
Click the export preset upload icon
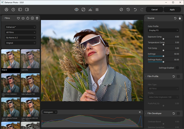click(x=28, y=18)
